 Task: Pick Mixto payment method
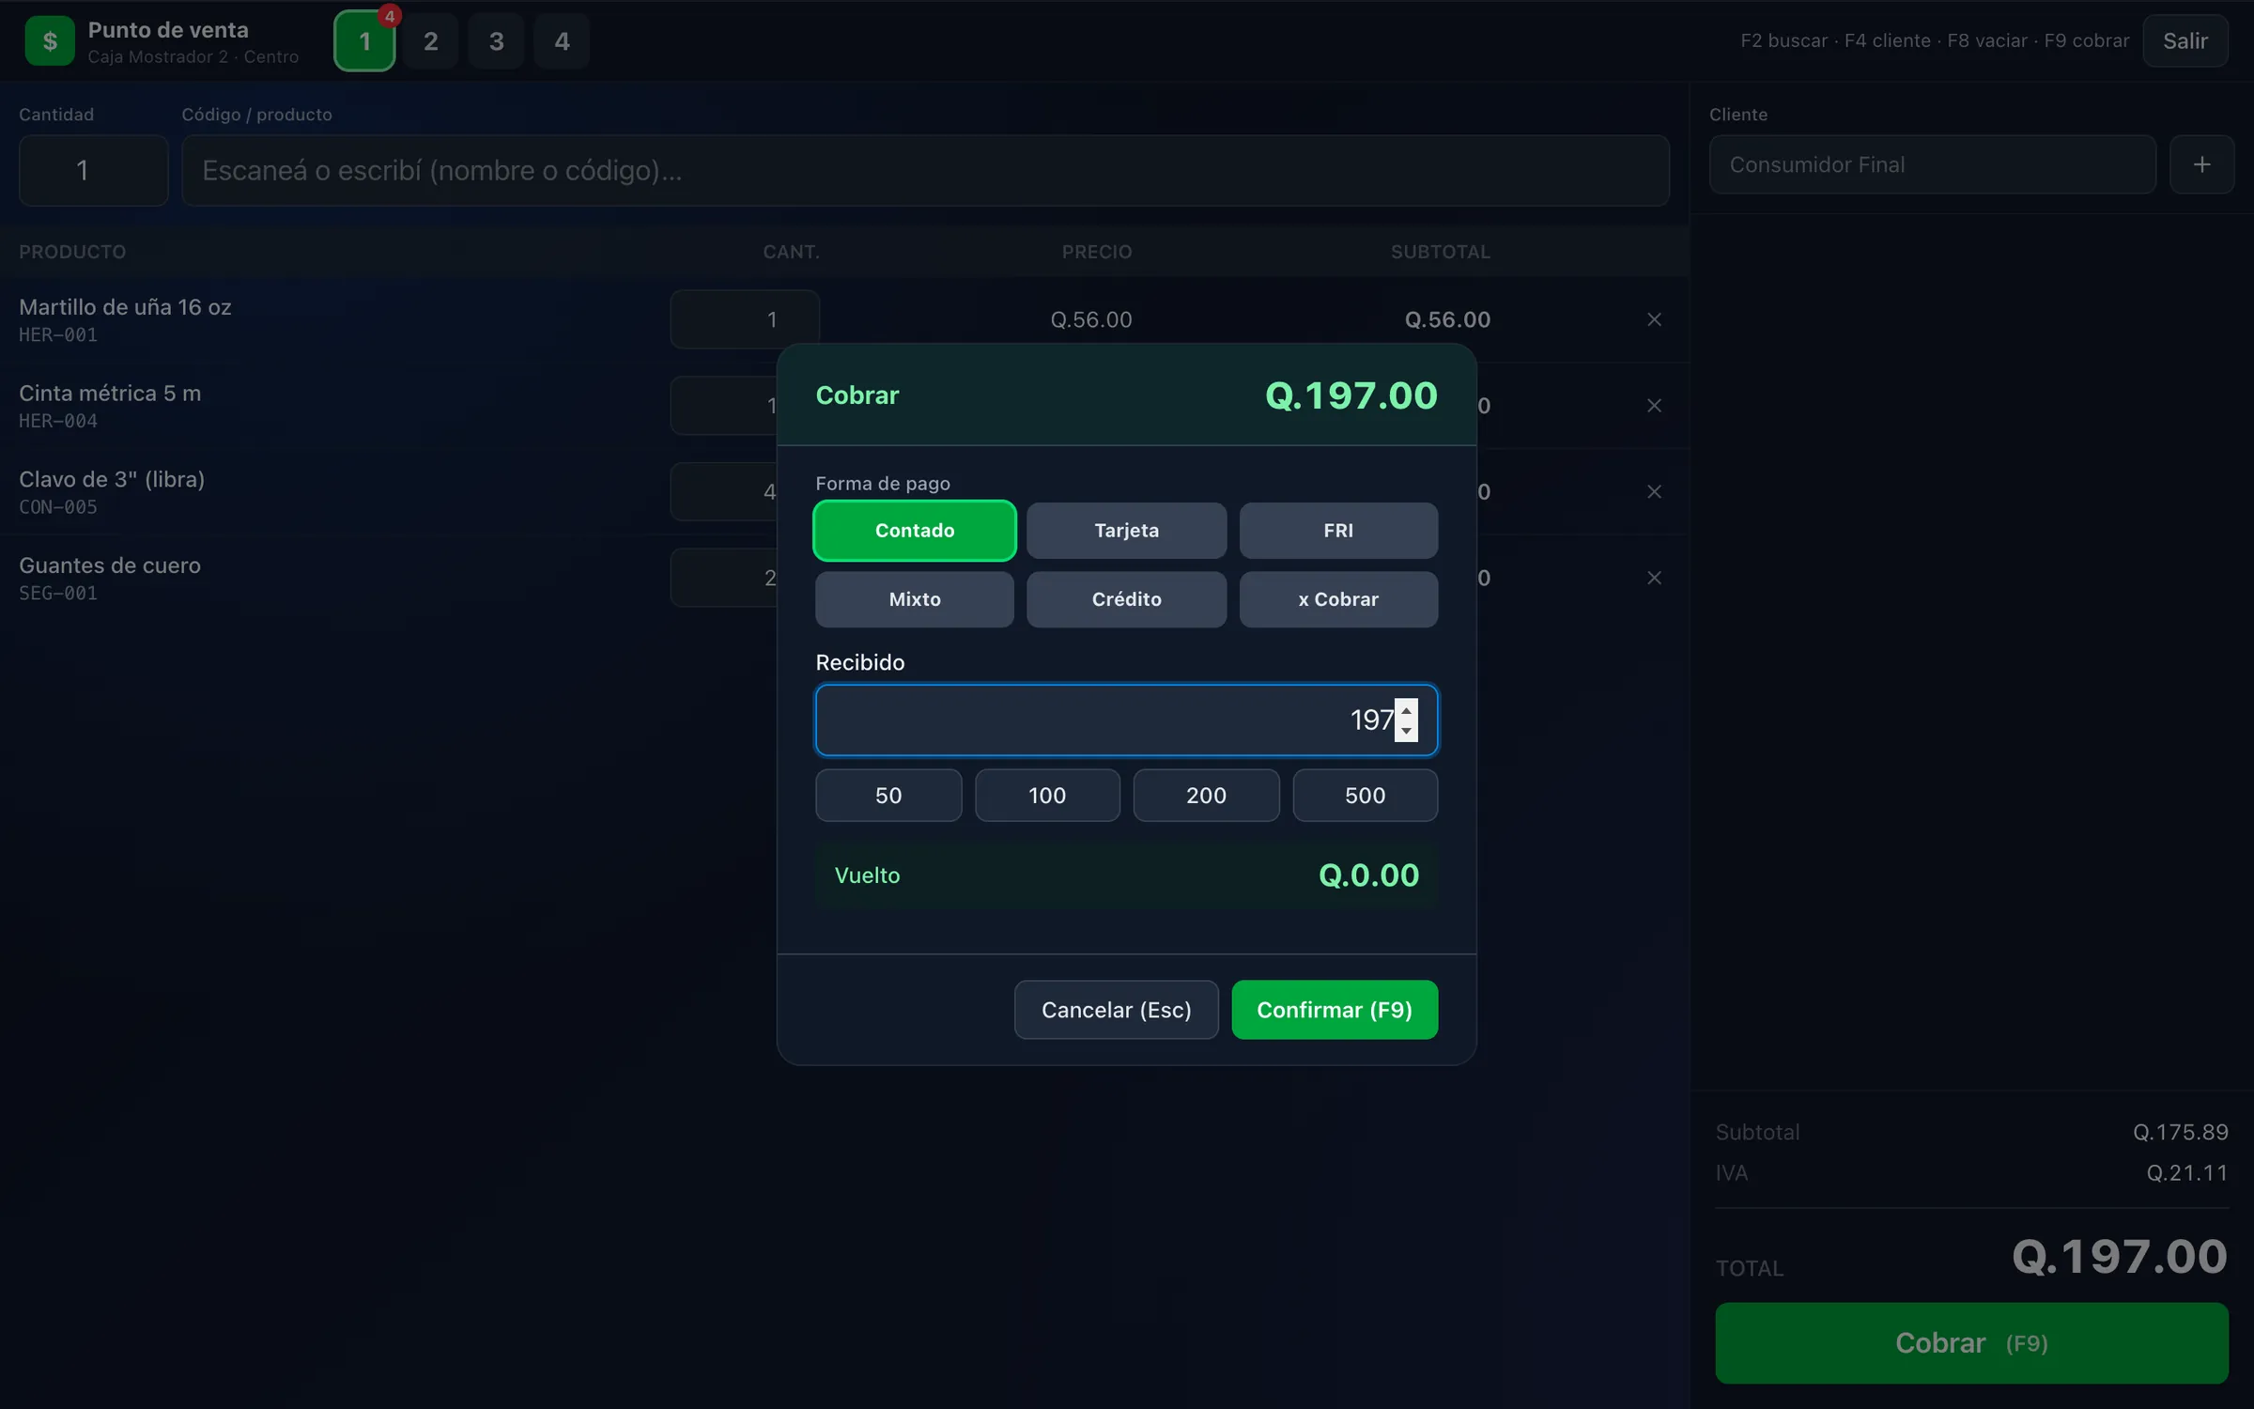pyautogui.click(x=914, y=599)
